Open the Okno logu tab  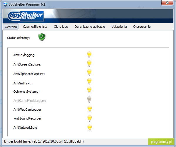point(61,27)
